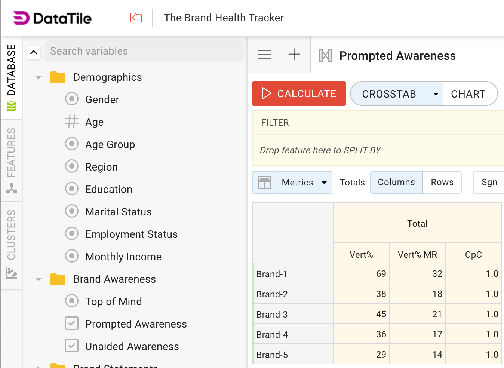Click the crosstab icon beside Prompted Awareness title
The height and width of the screenshot is (368, 504).
[x=325, y=56]
